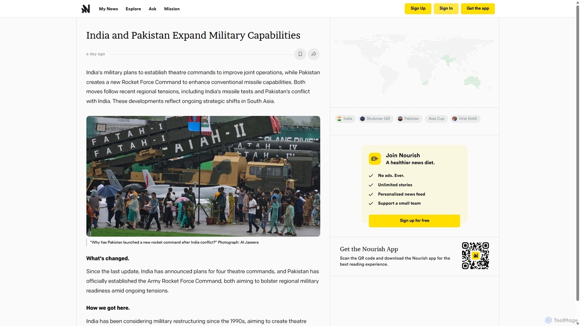Click the Sign In button
The width and height of the screenshot is (580, 326).
coord(446,9)
